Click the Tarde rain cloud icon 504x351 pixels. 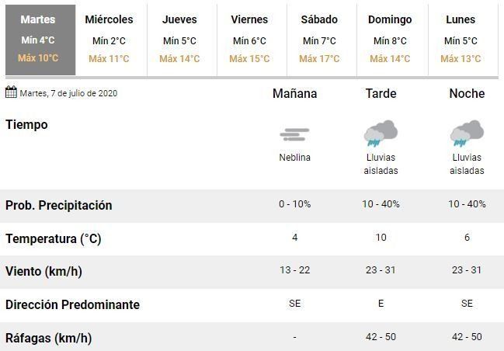381,134
